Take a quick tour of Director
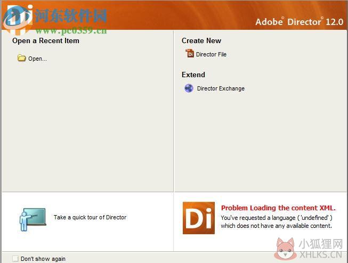348x263 pixels. point(90,217)
